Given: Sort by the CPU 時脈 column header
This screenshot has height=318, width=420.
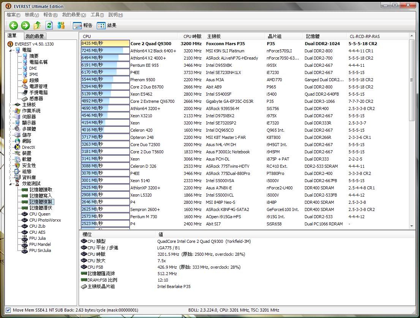Looking at the screenshot, I should [x=191, y=36].
